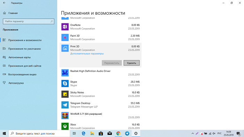Viewport: 244px width, 137px height.
Task: Select Realtek High Definition Audio Driver text
Action: [90, 71]
